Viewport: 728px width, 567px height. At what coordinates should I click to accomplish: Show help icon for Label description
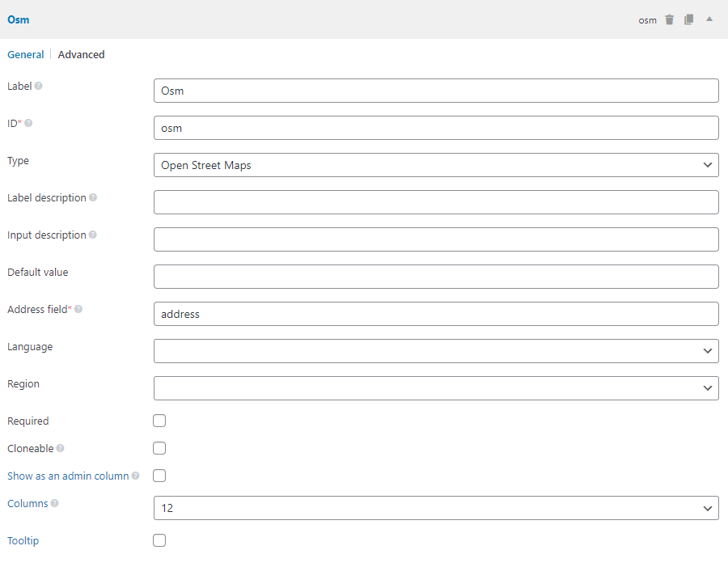coord(93,197)
